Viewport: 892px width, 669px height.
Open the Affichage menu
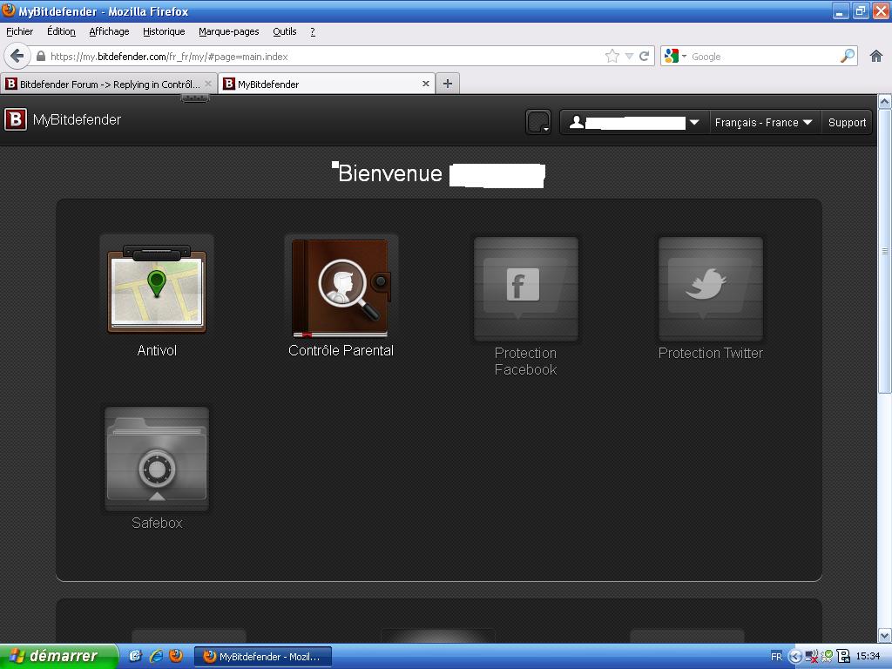pyautogui.click(x=109, y=31)
